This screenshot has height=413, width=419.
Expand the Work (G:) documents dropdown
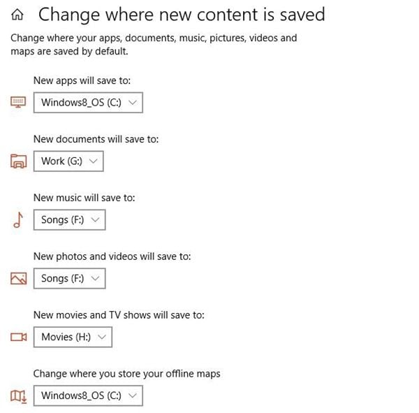click(68, 161)
